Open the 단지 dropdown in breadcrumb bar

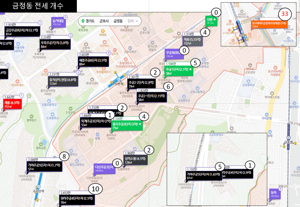[133, 21]
